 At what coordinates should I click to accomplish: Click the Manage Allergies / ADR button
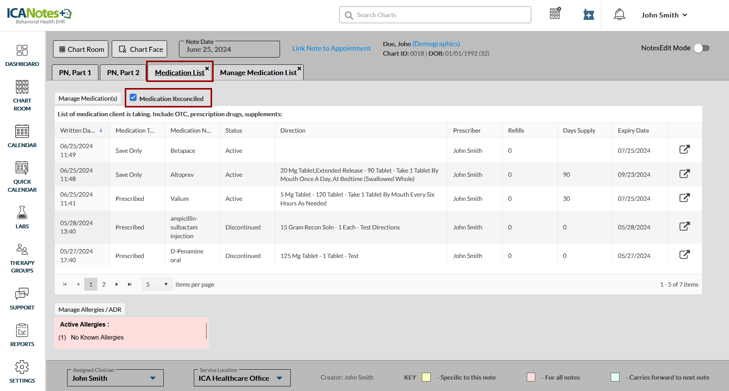click(90, 309)
